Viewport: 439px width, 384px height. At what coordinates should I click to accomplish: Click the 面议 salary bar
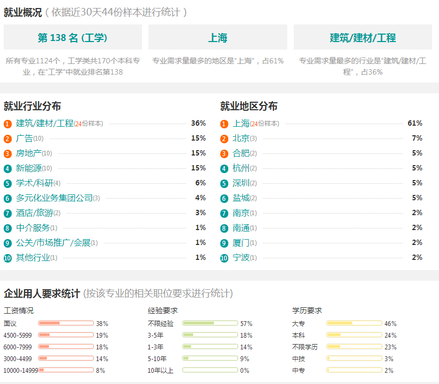[66, 323]
